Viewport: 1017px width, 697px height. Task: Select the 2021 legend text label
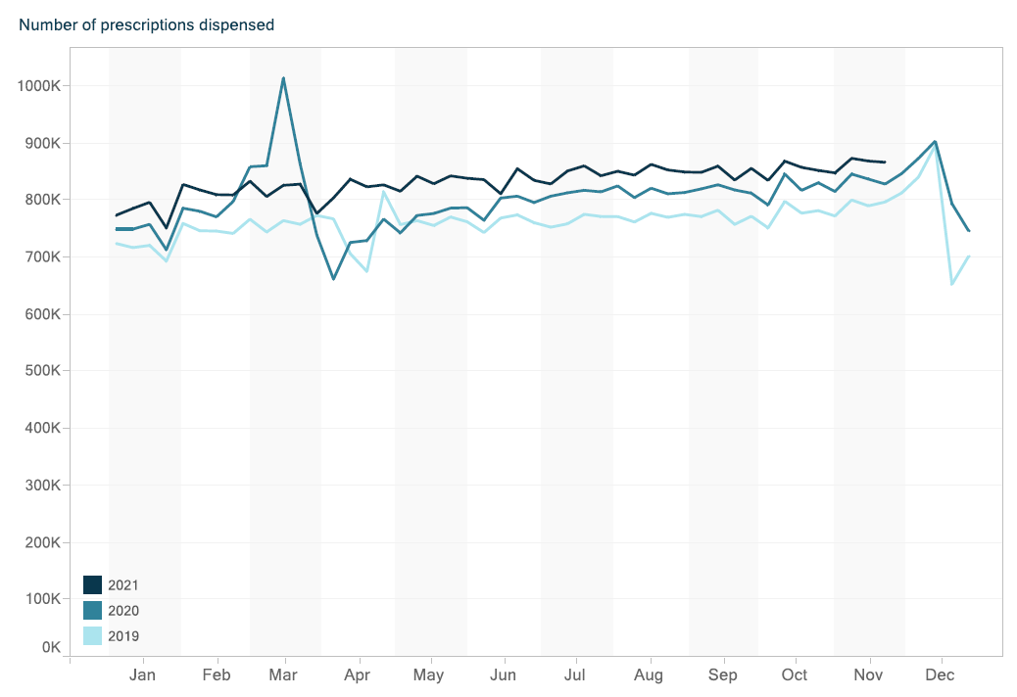124,585
